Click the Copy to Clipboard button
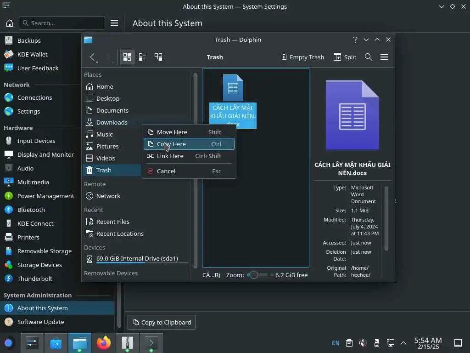Viewport: 470px width, 353px height. 162,322
